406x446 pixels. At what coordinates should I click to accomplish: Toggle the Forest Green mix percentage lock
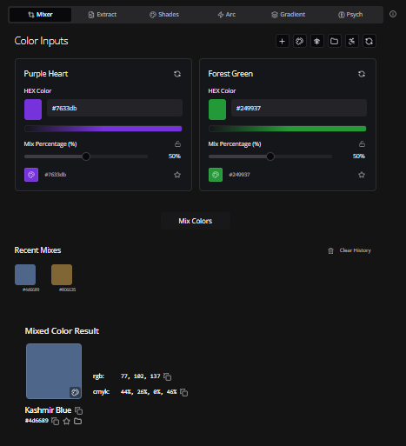pos(362,143)
